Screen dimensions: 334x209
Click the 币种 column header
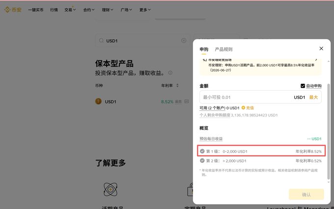[99, 85]
